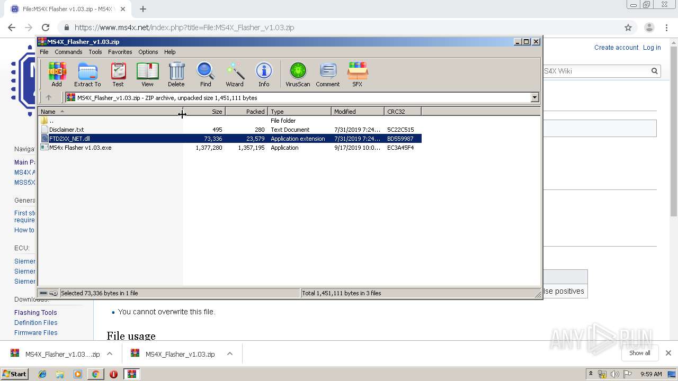
Task: Sort files by the Packed column
Action: [x=246, y=112]
